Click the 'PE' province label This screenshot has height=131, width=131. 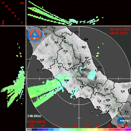(x=100, y=68)
